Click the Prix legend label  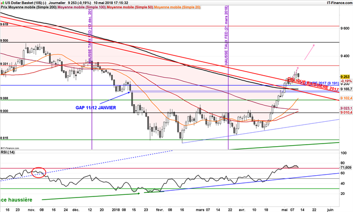[4, 7]
